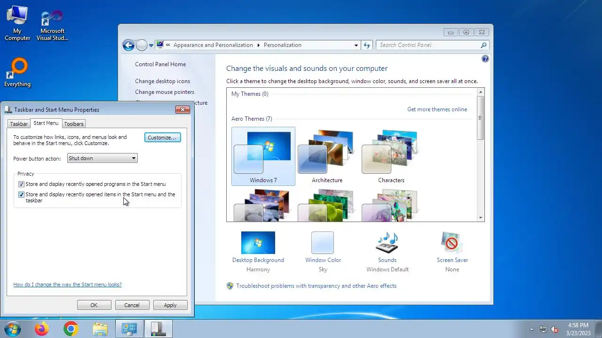The image size is (602, 338).
Task: Click the muted volume tray icon
Action: (x=555, y=329)
